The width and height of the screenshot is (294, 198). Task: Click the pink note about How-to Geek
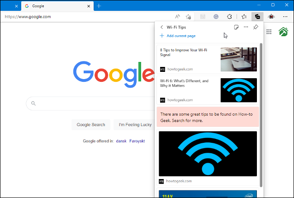208,117
